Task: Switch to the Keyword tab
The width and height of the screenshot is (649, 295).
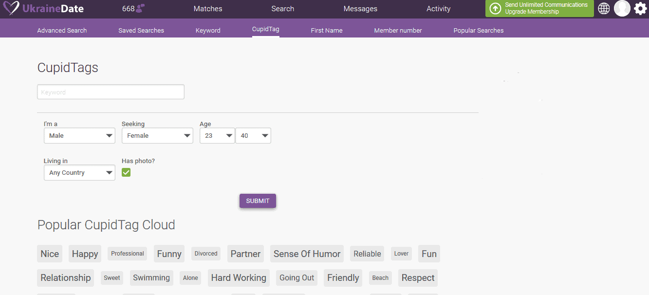Action: (x=208, y=30)
